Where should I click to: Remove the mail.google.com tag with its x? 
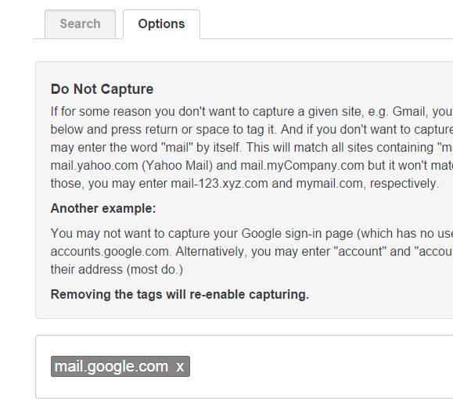(x=180, y=367)
